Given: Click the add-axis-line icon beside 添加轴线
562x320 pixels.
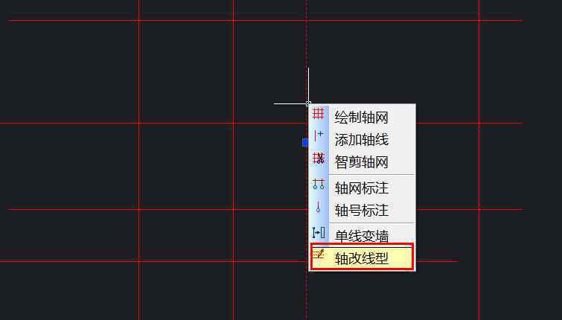Looking at the screenshot, I should 319,135.
